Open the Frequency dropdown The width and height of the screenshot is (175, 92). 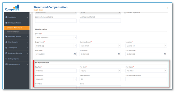pos(56,79)
